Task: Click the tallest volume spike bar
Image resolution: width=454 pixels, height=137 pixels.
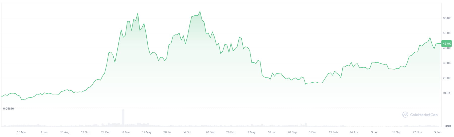Action: tap(123, 117)
